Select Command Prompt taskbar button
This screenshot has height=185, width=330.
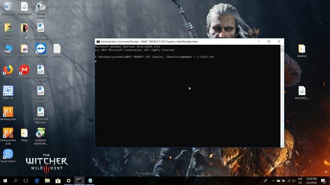tap(79, 180)
